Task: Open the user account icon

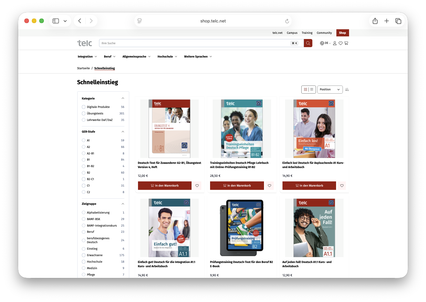Action: click(335, 43)
